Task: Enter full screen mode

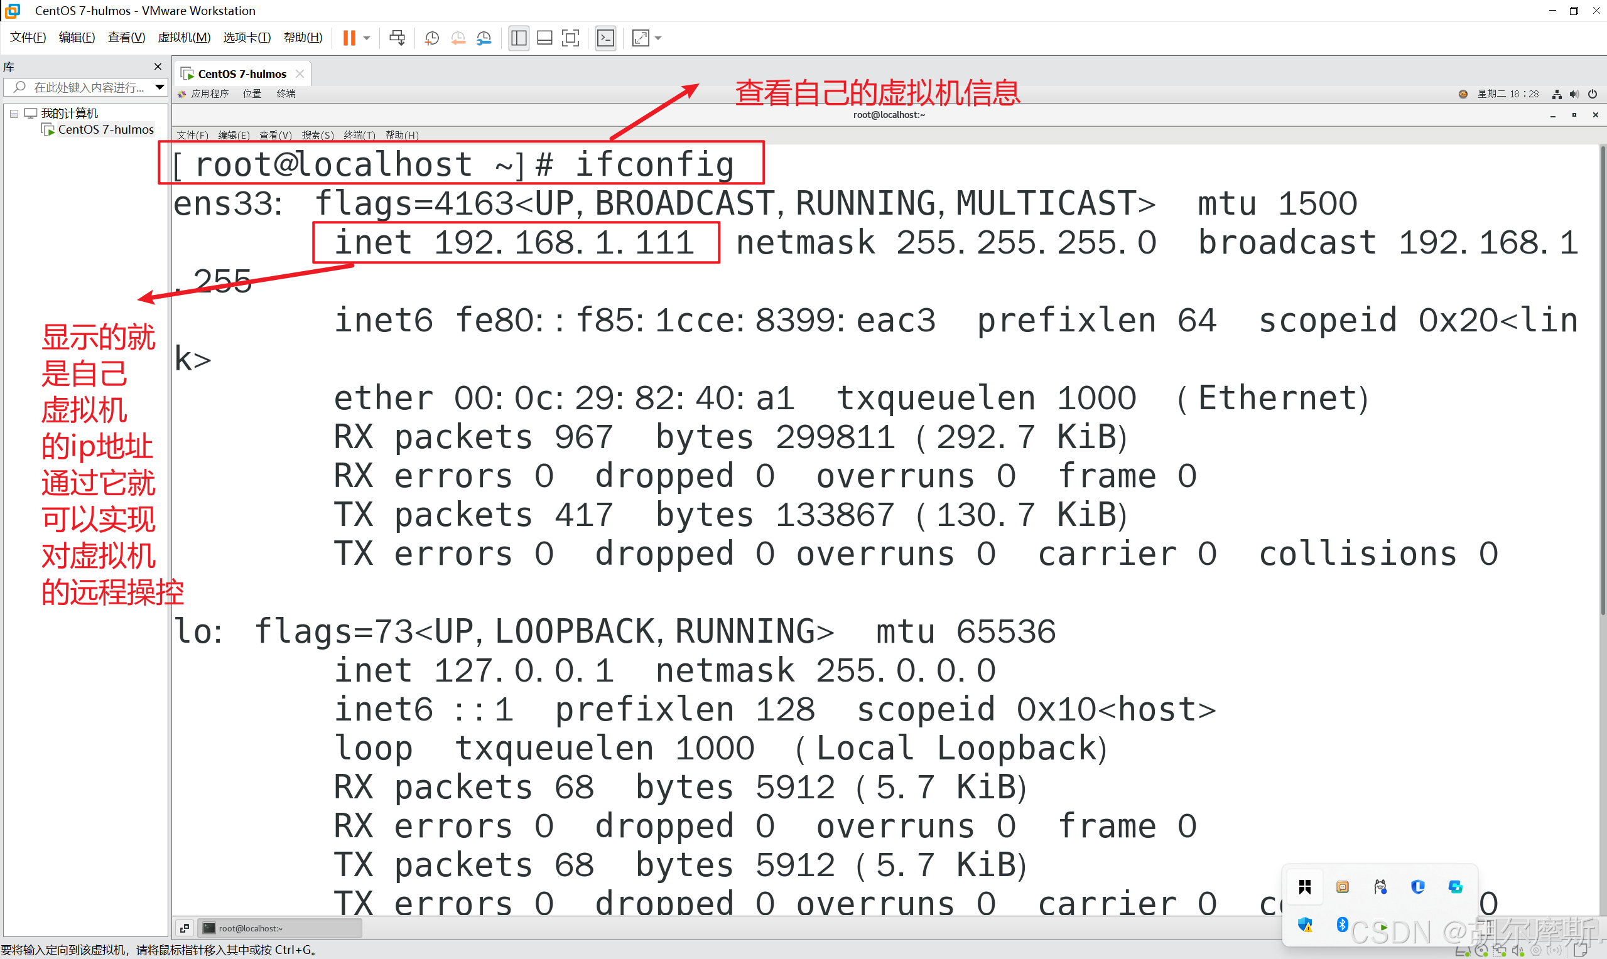Action: [571, 38]
